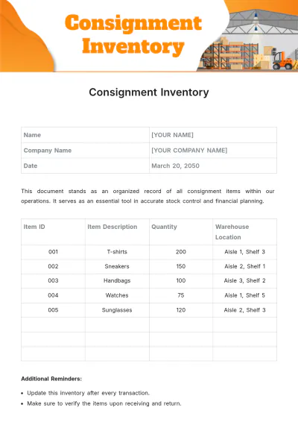Click the quantity '75' cell
Image resolution: width=298 pixels, height=422 pixels.
(x=181, y=295)
